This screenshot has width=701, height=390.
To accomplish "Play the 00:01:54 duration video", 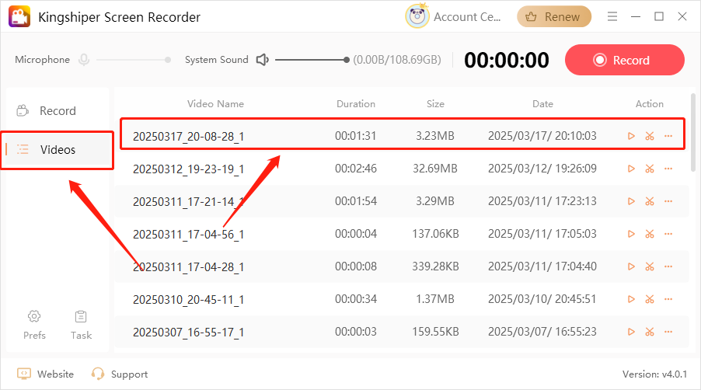I will coord(631,201).
